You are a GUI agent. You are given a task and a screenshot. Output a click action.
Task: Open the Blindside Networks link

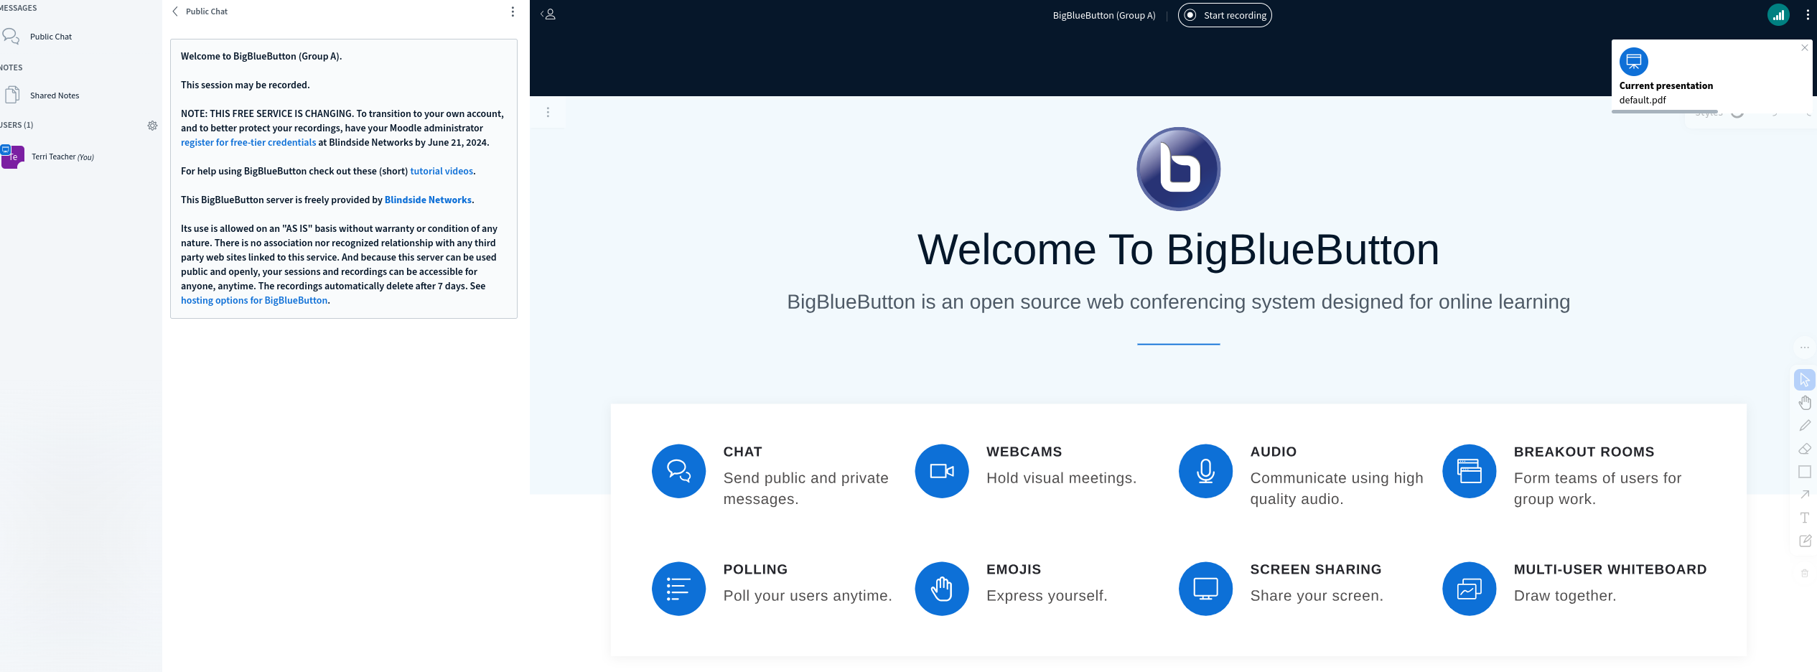pos(428,200)
